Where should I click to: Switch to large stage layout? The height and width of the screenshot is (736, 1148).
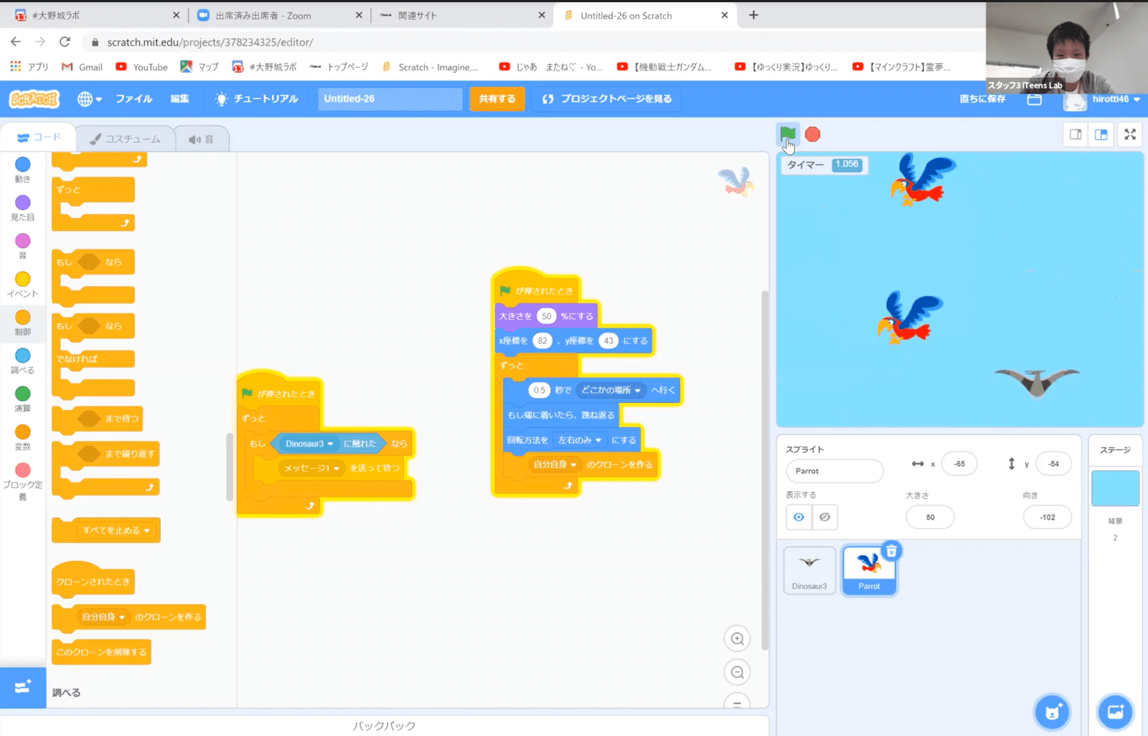coord(1100,134)
